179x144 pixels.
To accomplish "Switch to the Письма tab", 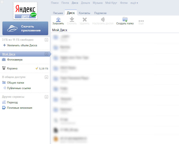I will coord(58,13).
